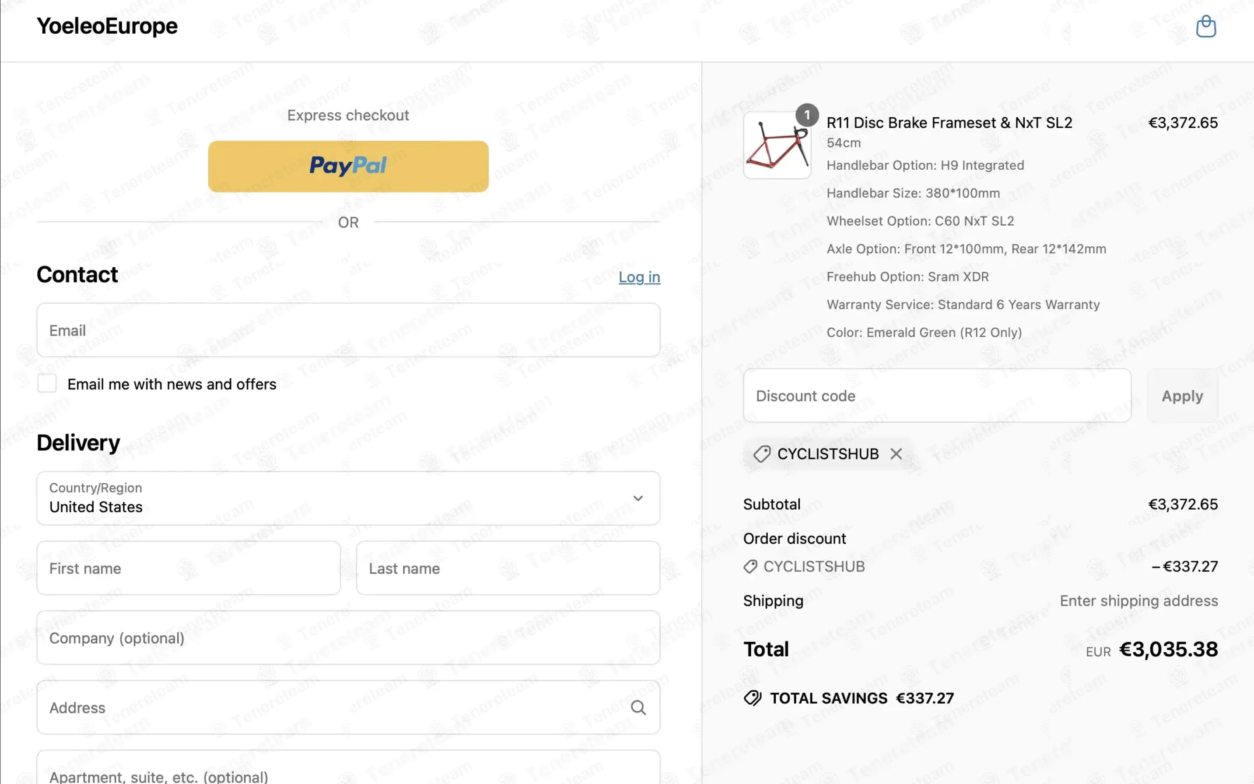Click the Company (optional) field
Image resolution: width=1254 pixels, height=784 pixels.
pyautogui.click(x=348, y=637)
